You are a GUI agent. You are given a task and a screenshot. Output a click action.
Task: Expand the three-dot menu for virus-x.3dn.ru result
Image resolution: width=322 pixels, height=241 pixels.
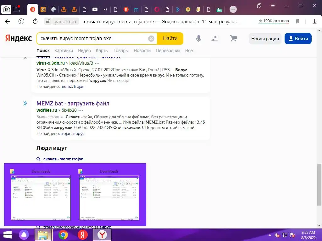coord(97,63)
